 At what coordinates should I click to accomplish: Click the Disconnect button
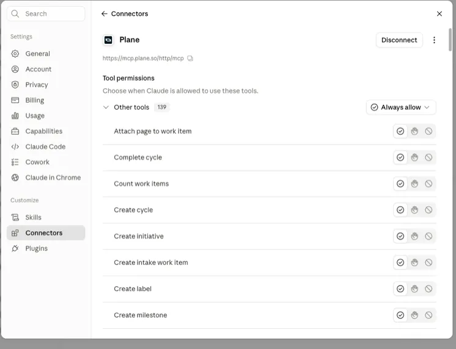(x=399, y=40)
